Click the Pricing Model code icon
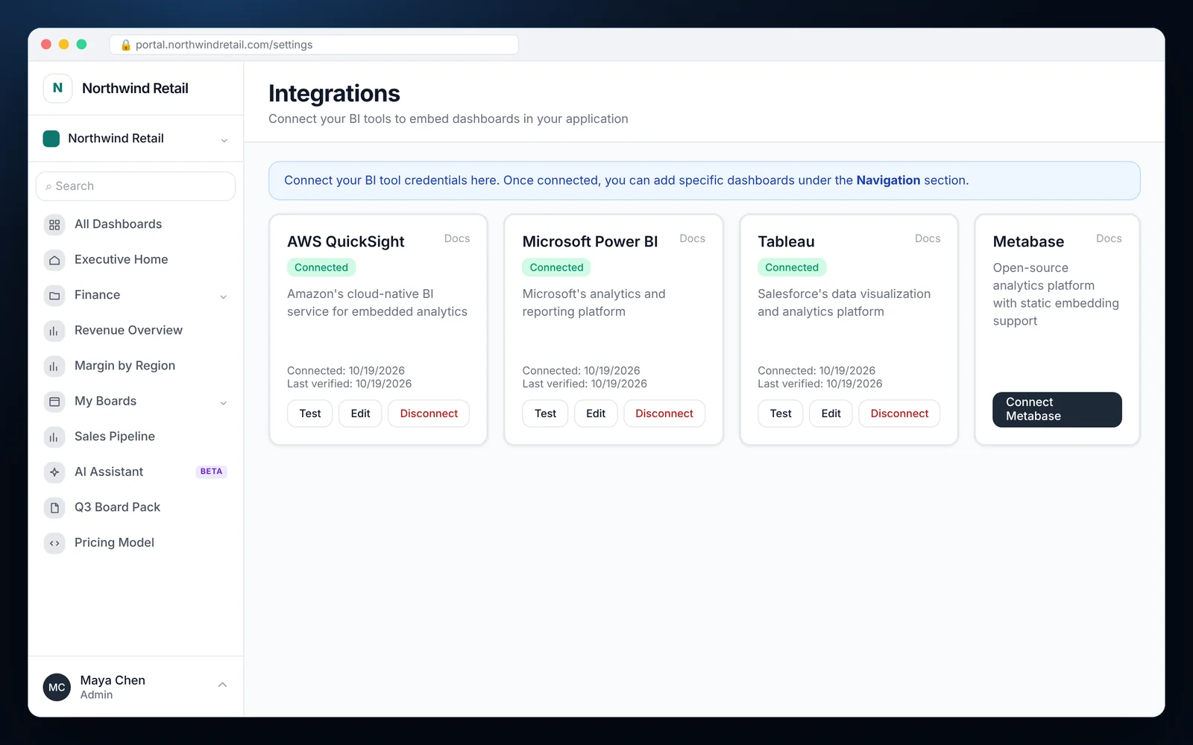The height and width of the screenshot is (745, 1193). pos(54,543)
